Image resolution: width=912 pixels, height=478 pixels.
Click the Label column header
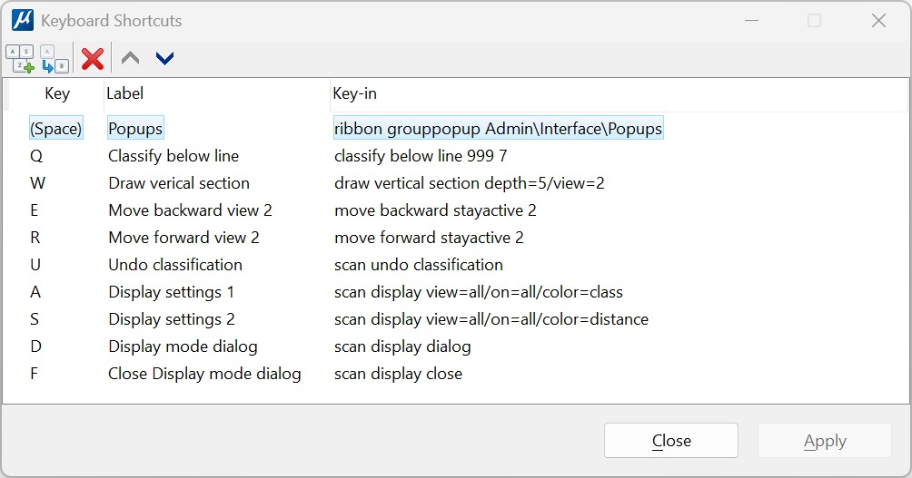[124, 93]
